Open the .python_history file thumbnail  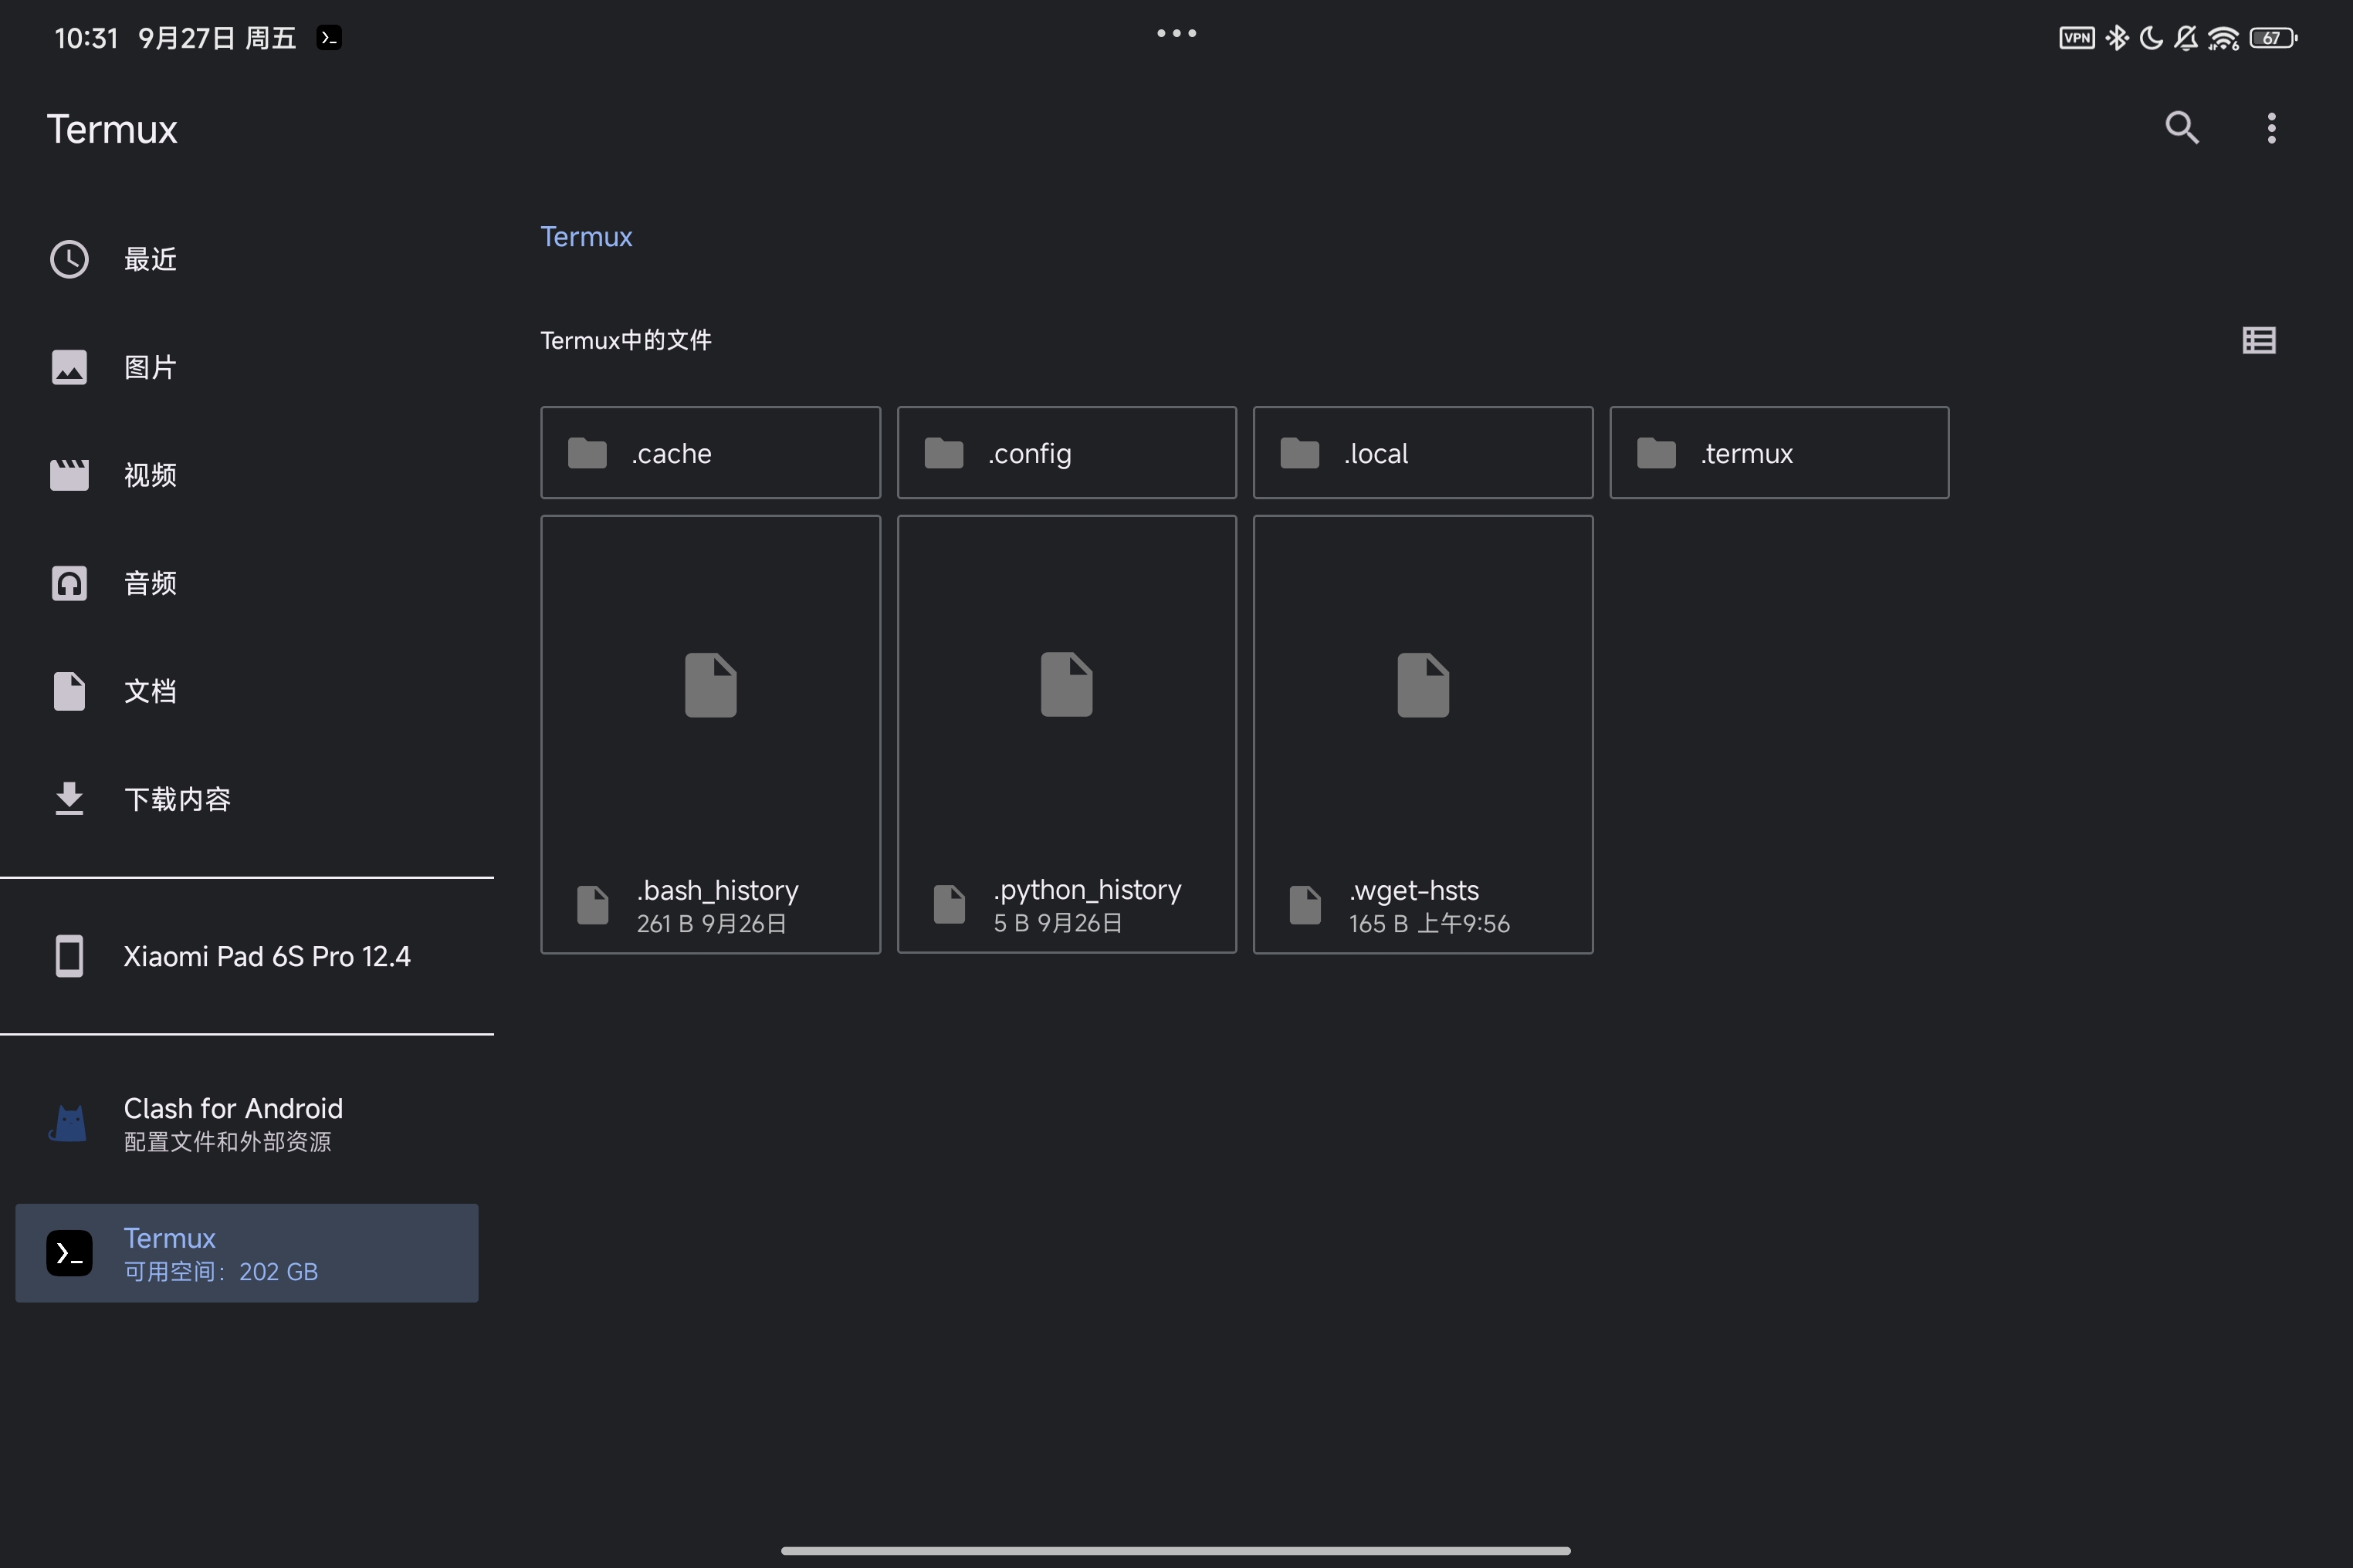pos(1066,685)
